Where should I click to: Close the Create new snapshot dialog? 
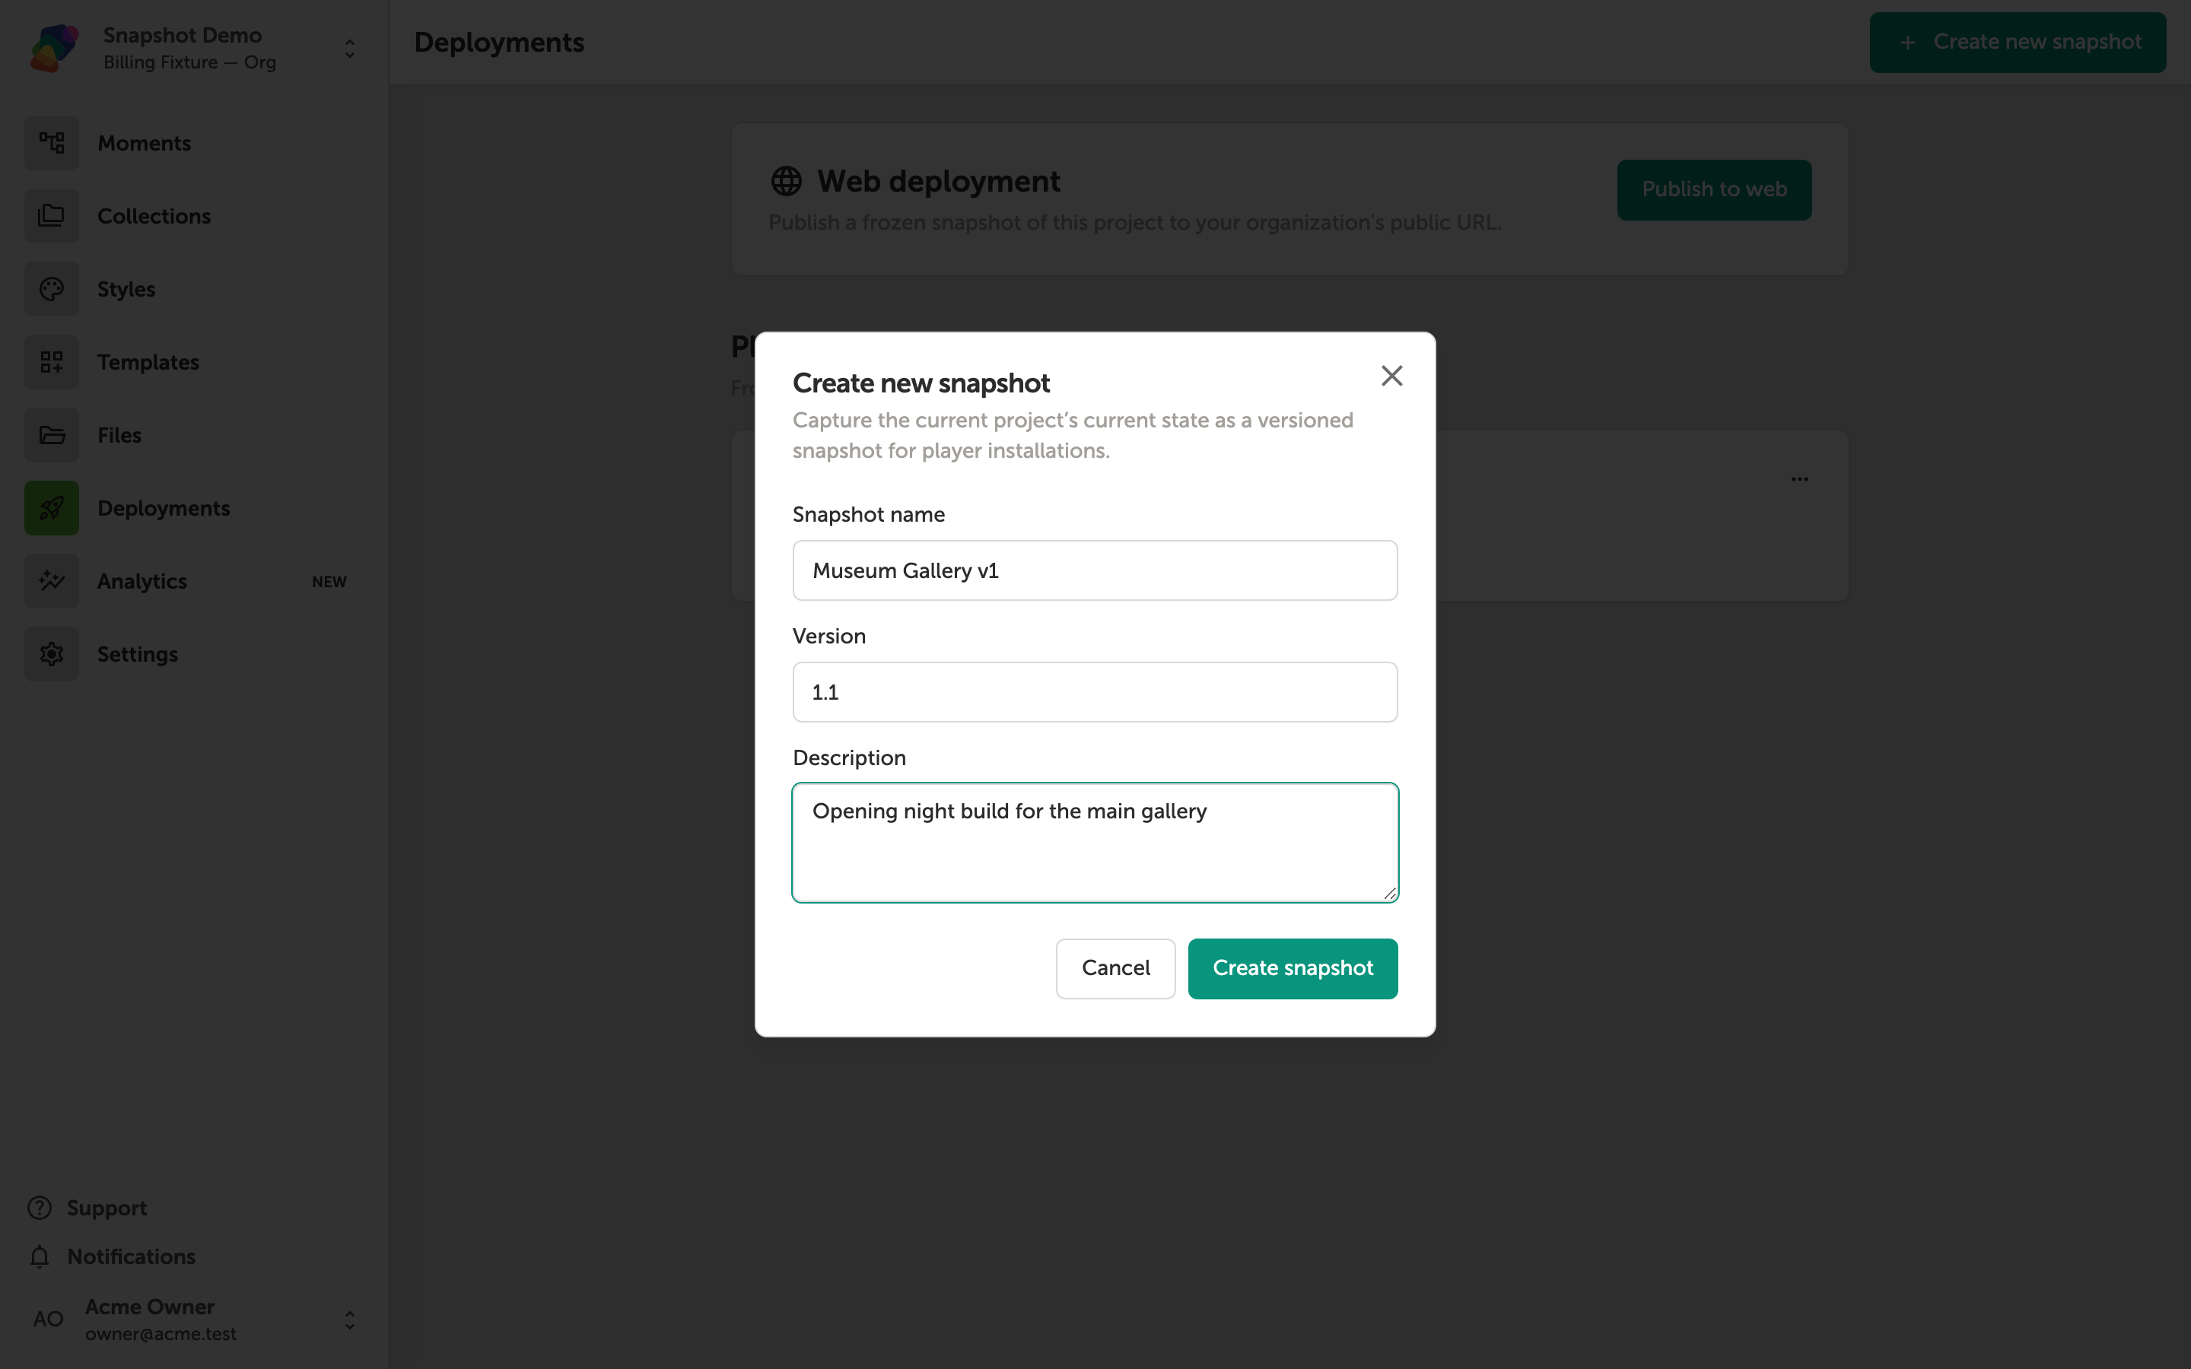tap(1391, 376)
